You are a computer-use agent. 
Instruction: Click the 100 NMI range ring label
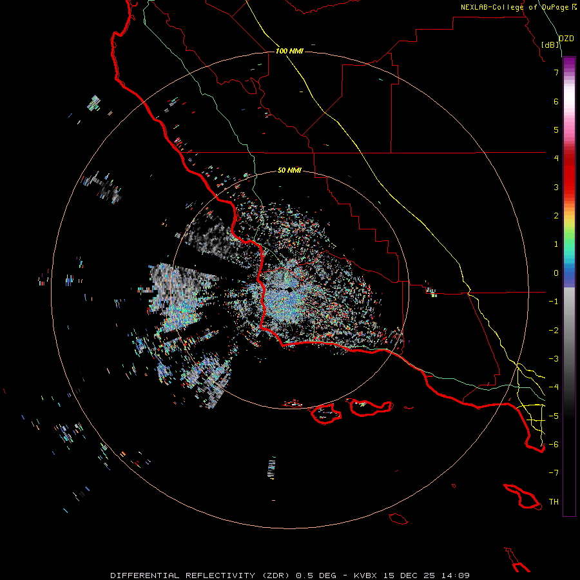pyautogui.click(x=289, y=51)
